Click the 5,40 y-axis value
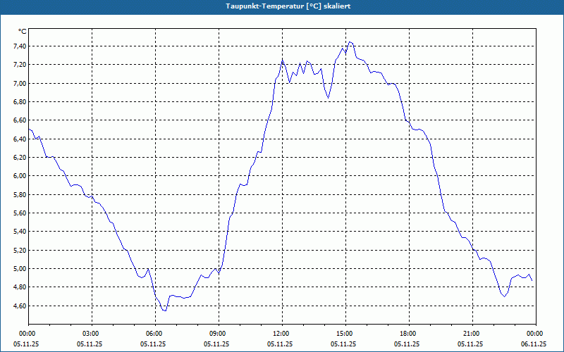 point(20,232)
